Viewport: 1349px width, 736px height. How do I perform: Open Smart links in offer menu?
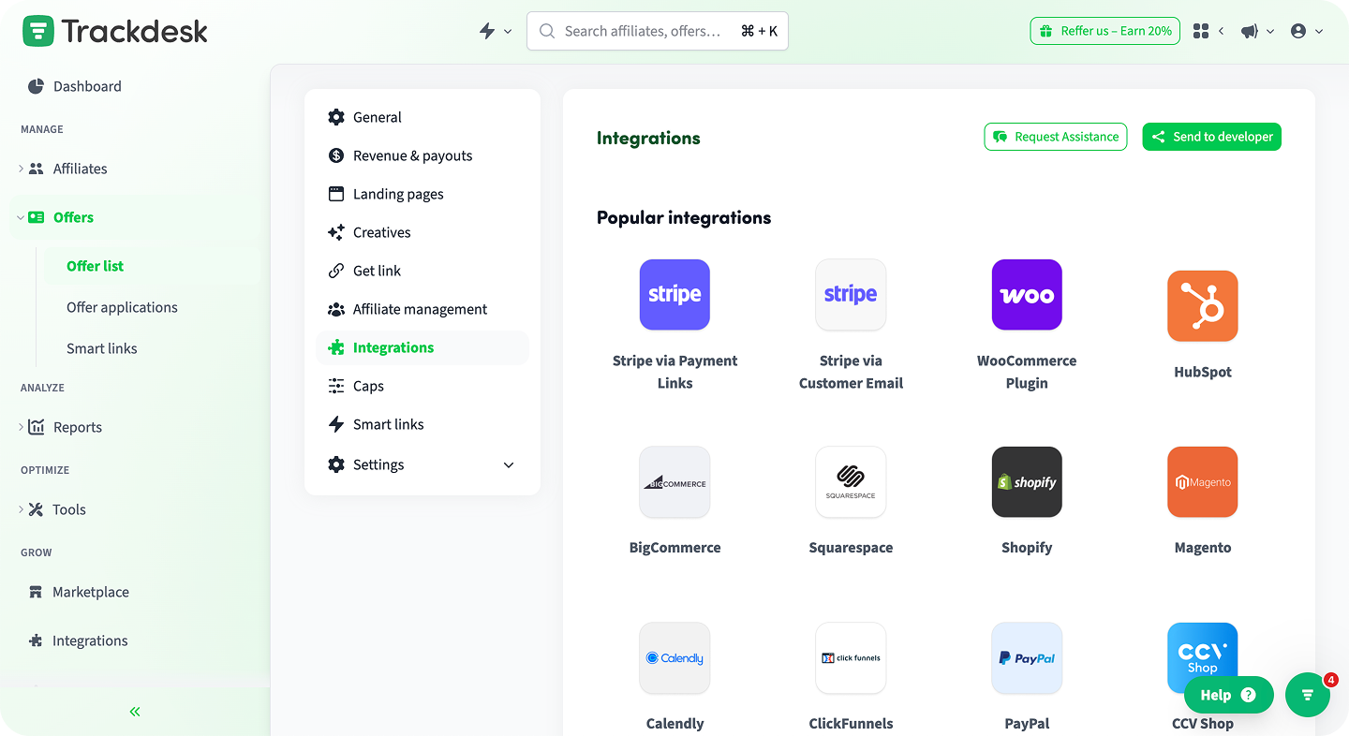coord(422,424)
